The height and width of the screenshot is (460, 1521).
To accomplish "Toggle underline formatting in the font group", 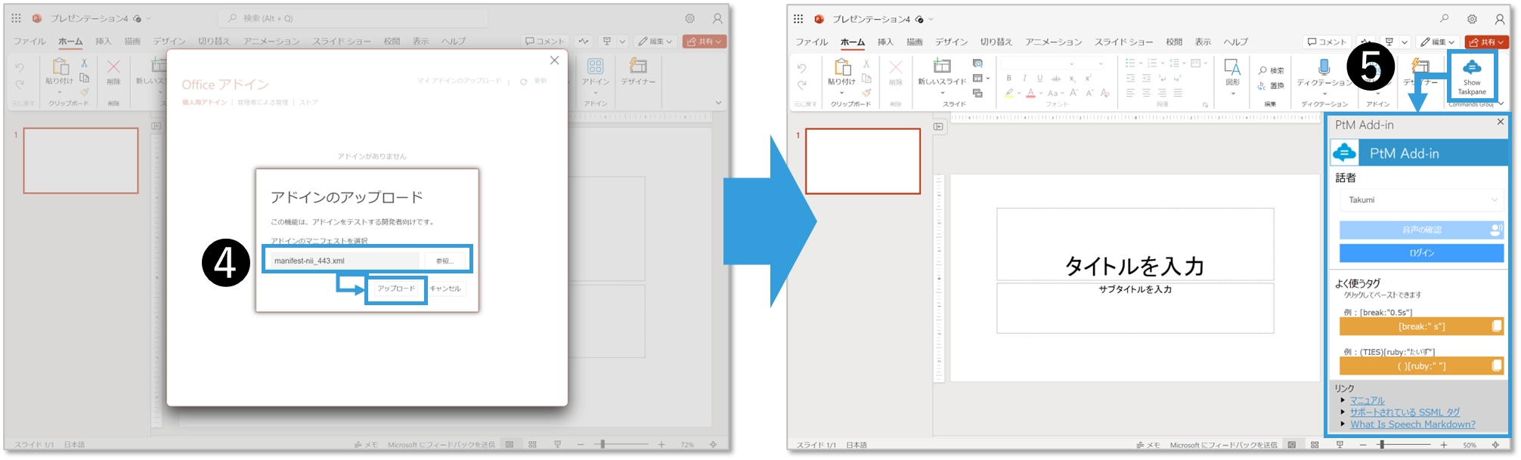I will pyautogui.click(x=1039, y=78).
